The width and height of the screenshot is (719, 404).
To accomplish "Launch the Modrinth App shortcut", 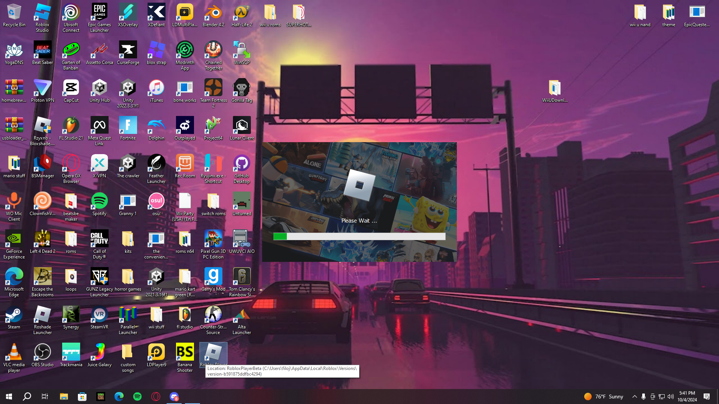I will pyautogui.click(x=185, y=56).
